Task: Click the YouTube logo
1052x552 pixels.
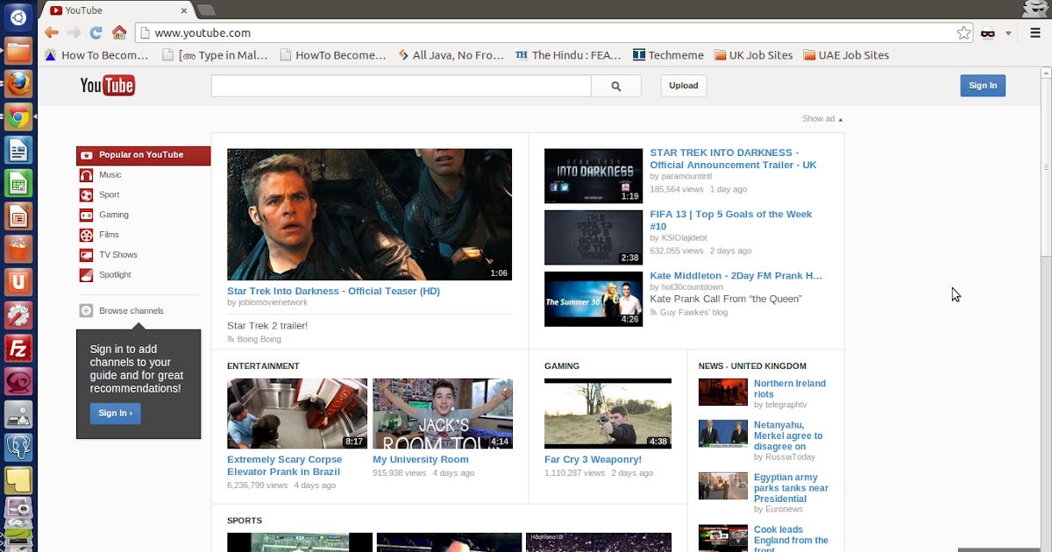Action: pos(108,85)
